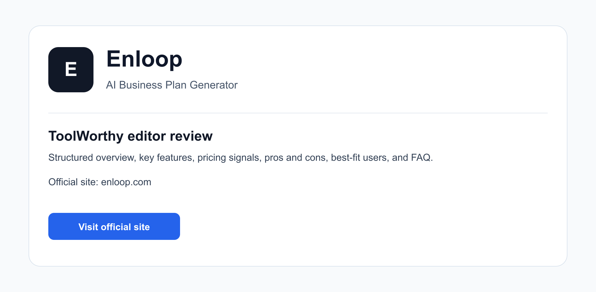The height and width of the screenshot is (292, 596).
Task: Click the Enloop dark square logo icon
Action: point(71,70)
